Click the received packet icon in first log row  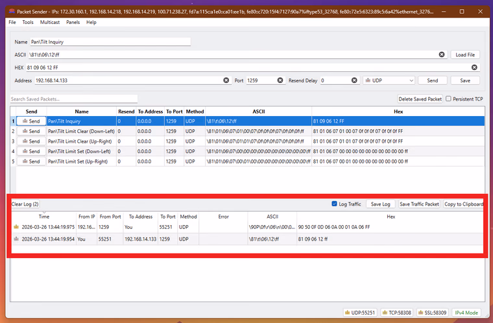(16, 227)
